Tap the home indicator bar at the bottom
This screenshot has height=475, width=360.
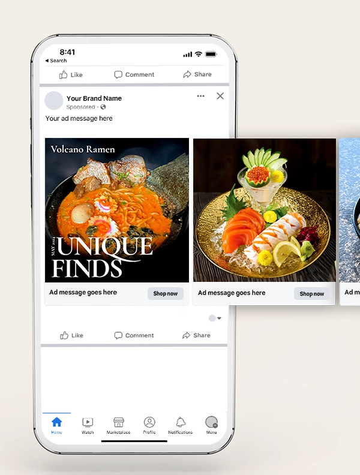tap(134, 441)
